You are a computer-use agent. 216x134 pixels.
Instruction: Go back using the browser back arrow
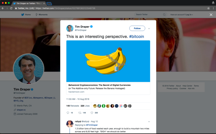(3, 8)
